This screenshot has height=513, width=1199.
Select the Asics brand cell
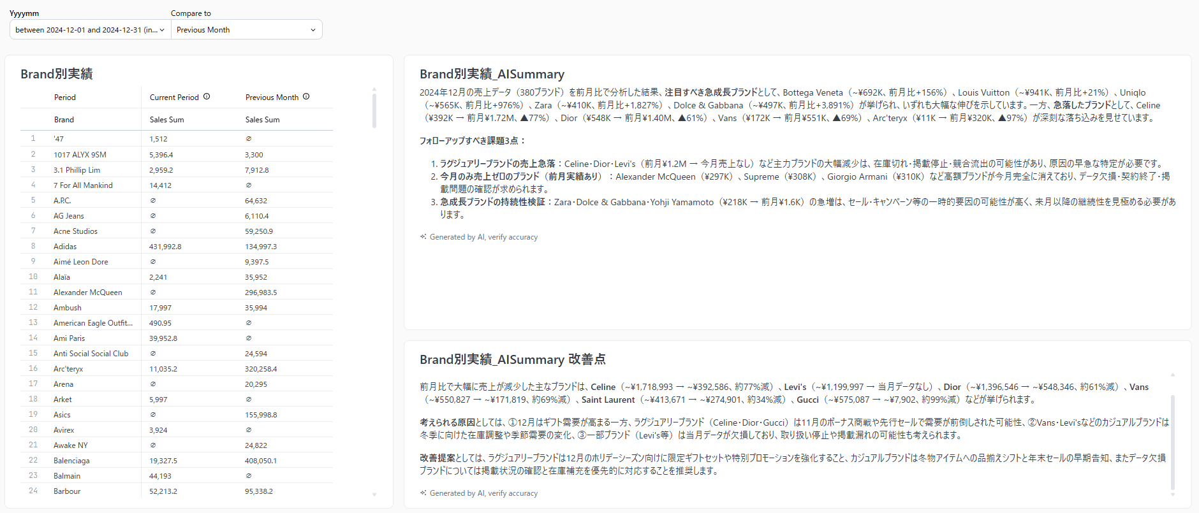click(x=62, y=415)
